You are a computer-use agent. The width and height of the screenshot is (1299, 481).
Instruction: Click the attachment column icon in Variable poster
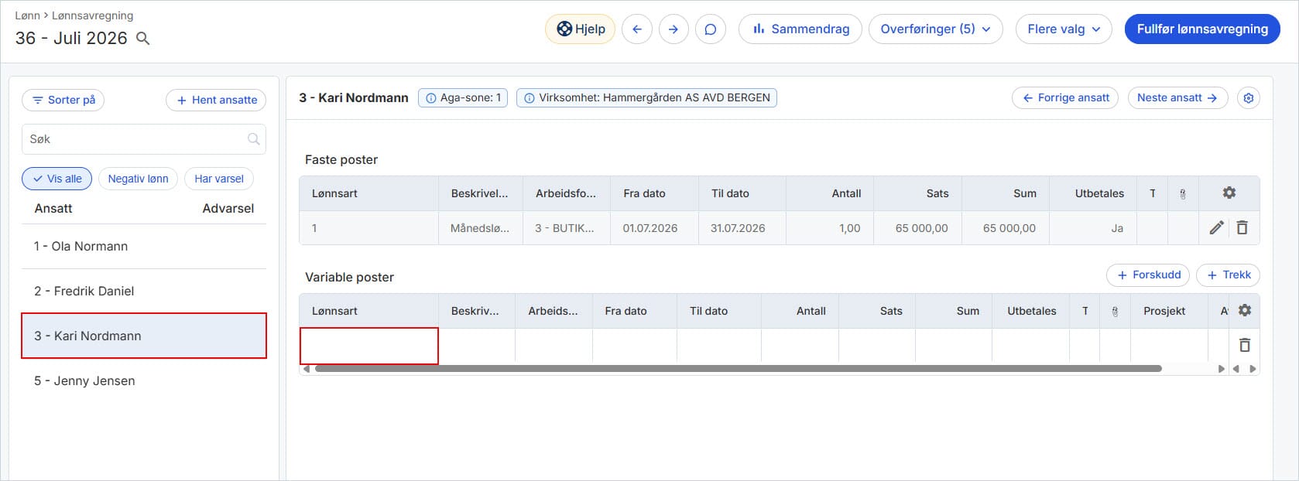click(1115, 312)
